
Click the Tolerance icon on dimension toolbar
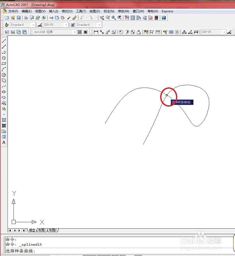[171, 32]
